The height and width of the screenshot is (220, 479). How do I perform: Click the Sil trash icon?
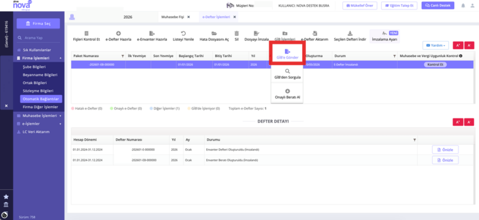coord(236,34)
